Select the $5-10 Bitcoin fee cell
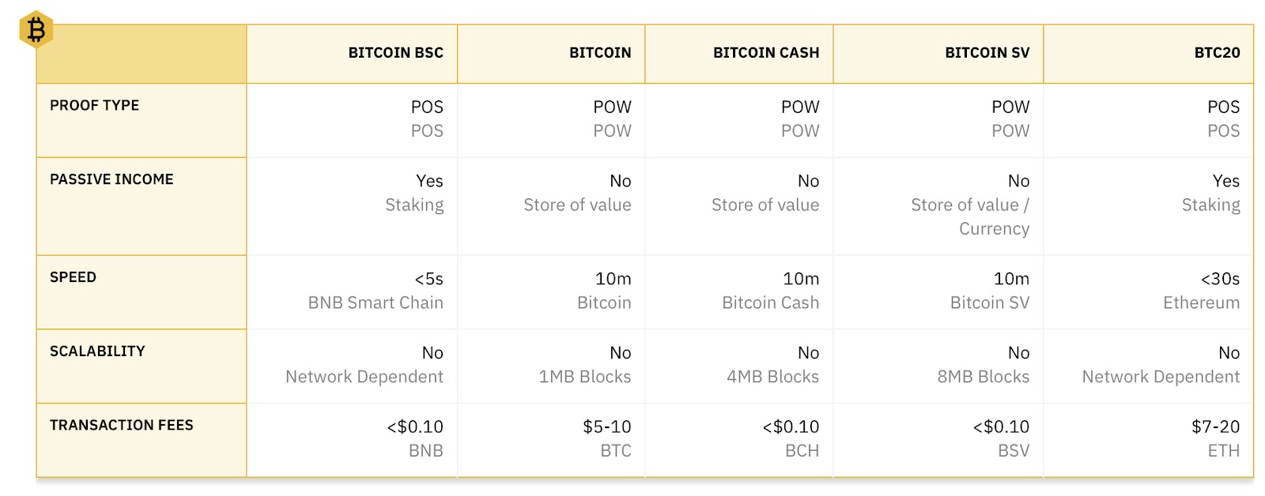Viewport: 1265px width, 496px height. tap(606, 427)
